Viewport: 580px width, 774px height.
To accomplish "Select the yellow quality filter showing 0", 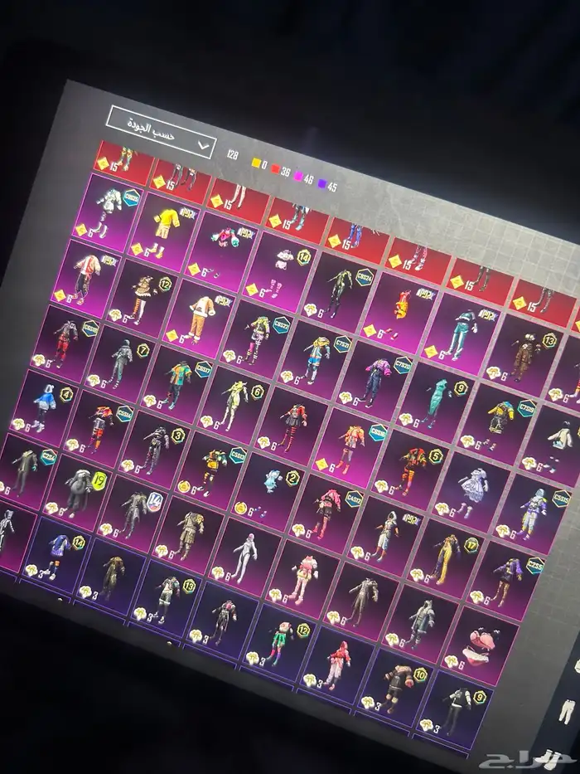I will coord(258,162).
